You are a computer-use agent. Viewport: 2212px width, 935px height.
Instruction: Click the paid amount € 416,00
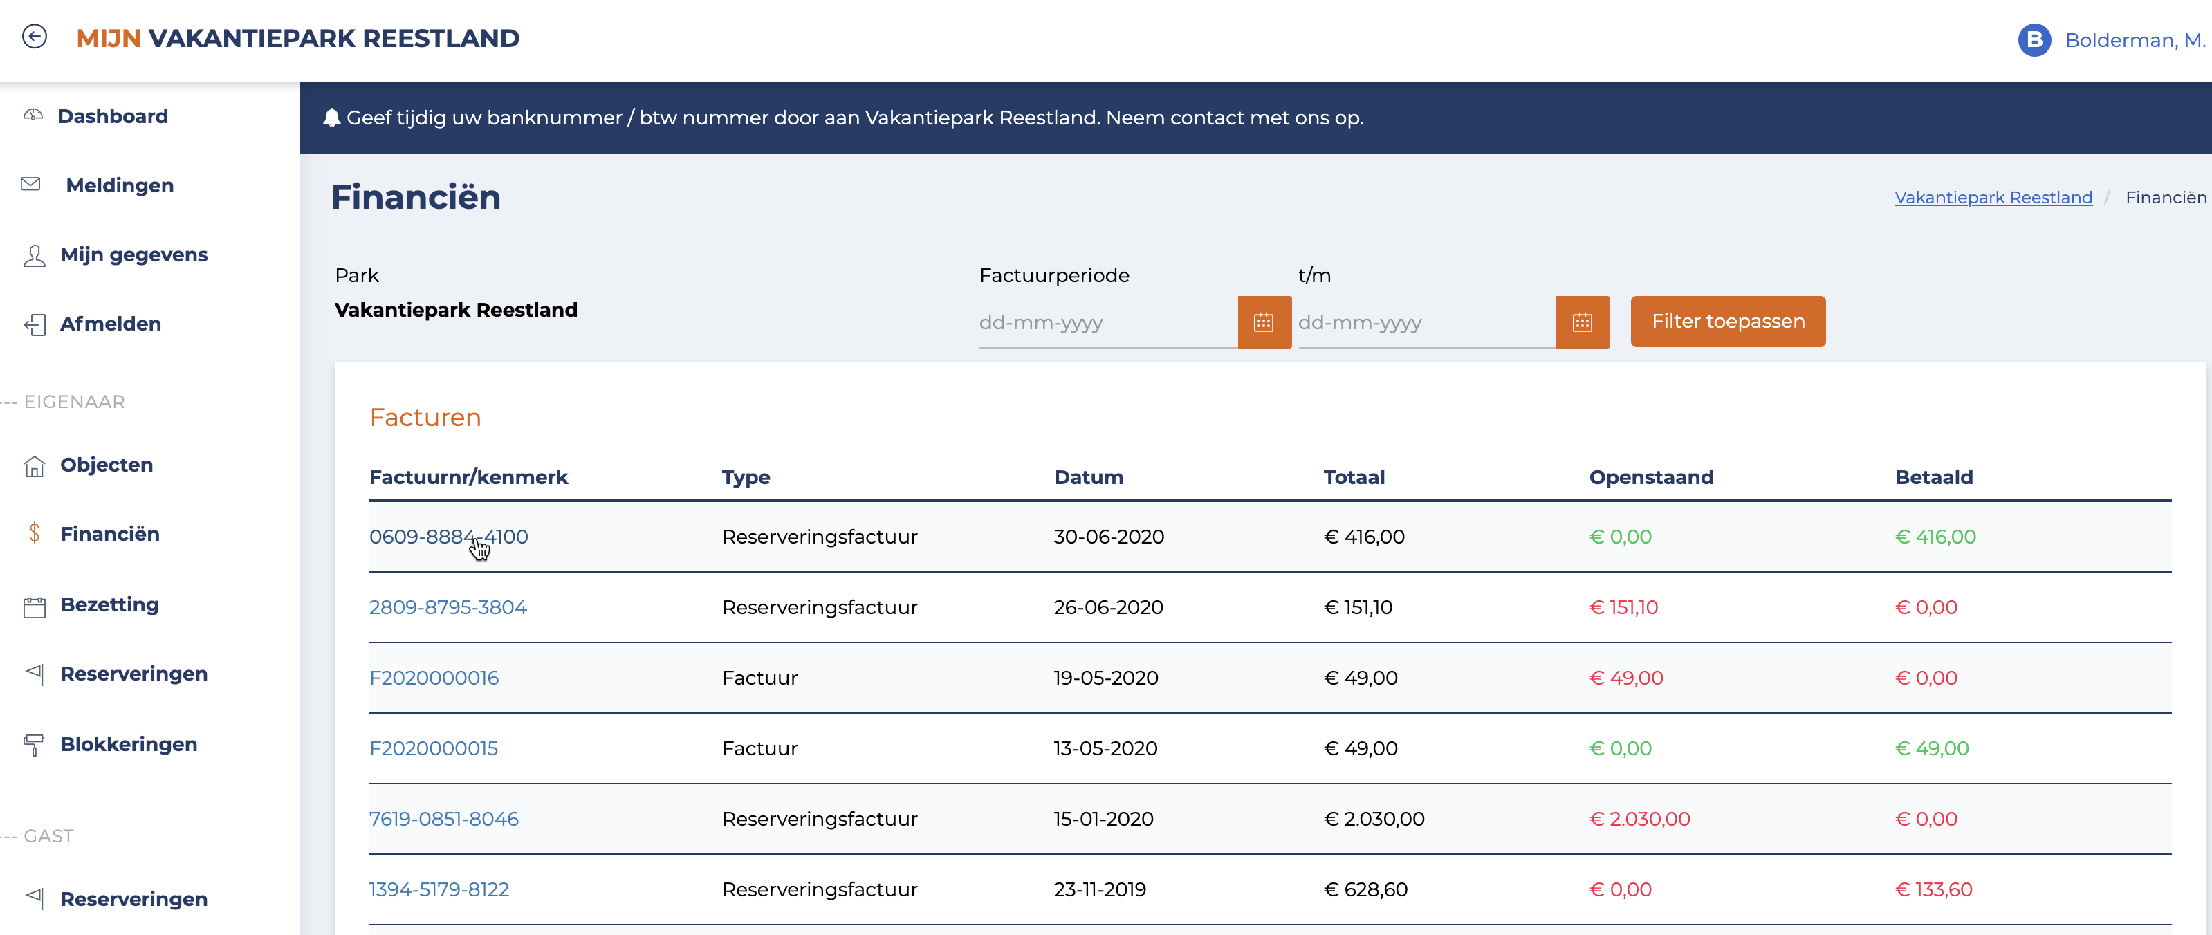(x=1935, y=537)
